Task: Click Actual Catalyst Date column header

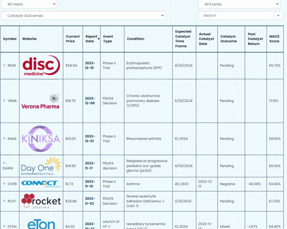Action: [x=206, y=39]
